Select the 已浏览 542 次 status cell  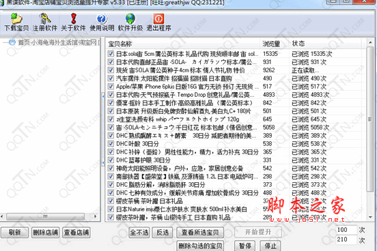tap(309, 168)
